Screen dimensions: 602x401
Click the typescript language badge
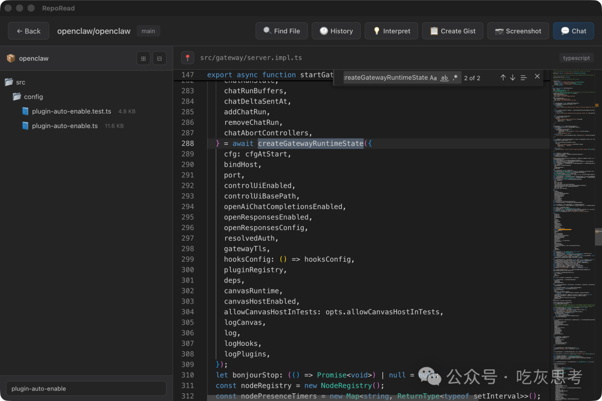[576, 58]
